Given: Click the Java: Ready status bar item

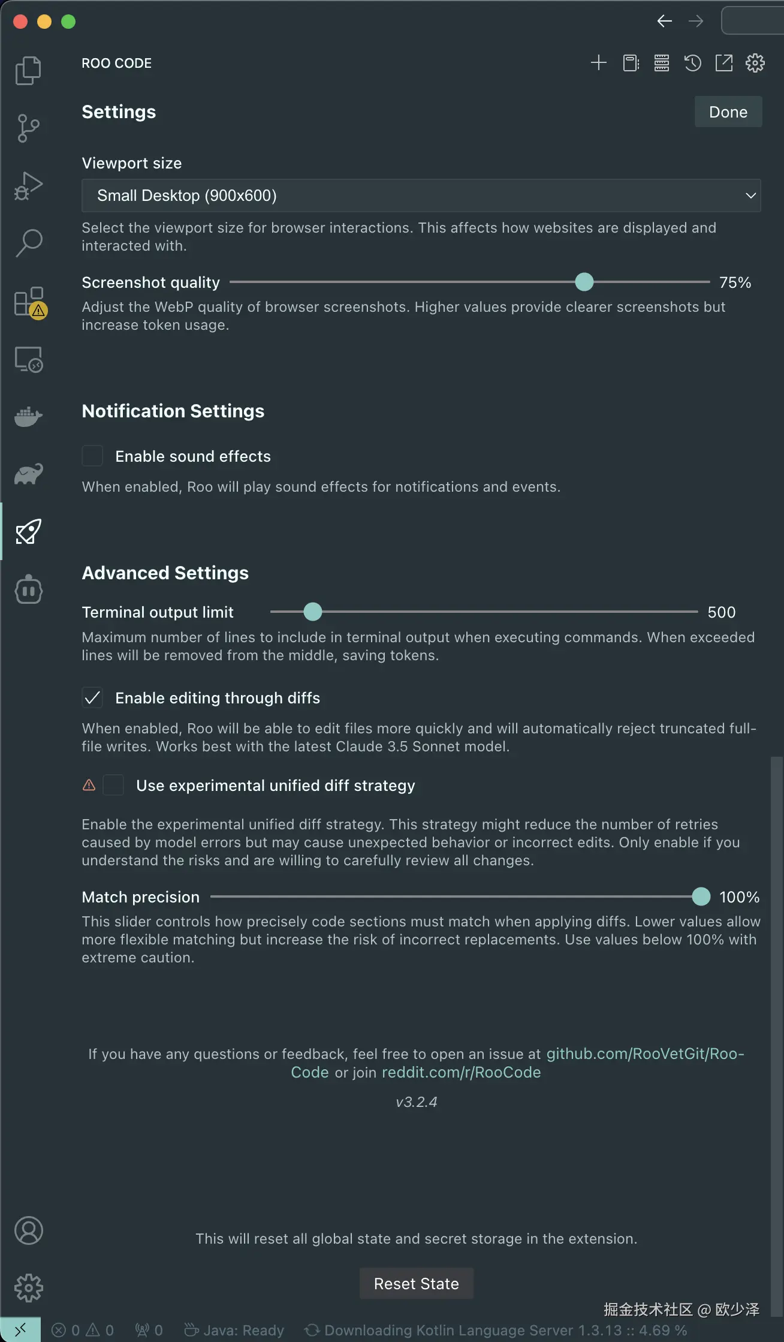Looking at the screenshot, I should [x=234, y=1330].
